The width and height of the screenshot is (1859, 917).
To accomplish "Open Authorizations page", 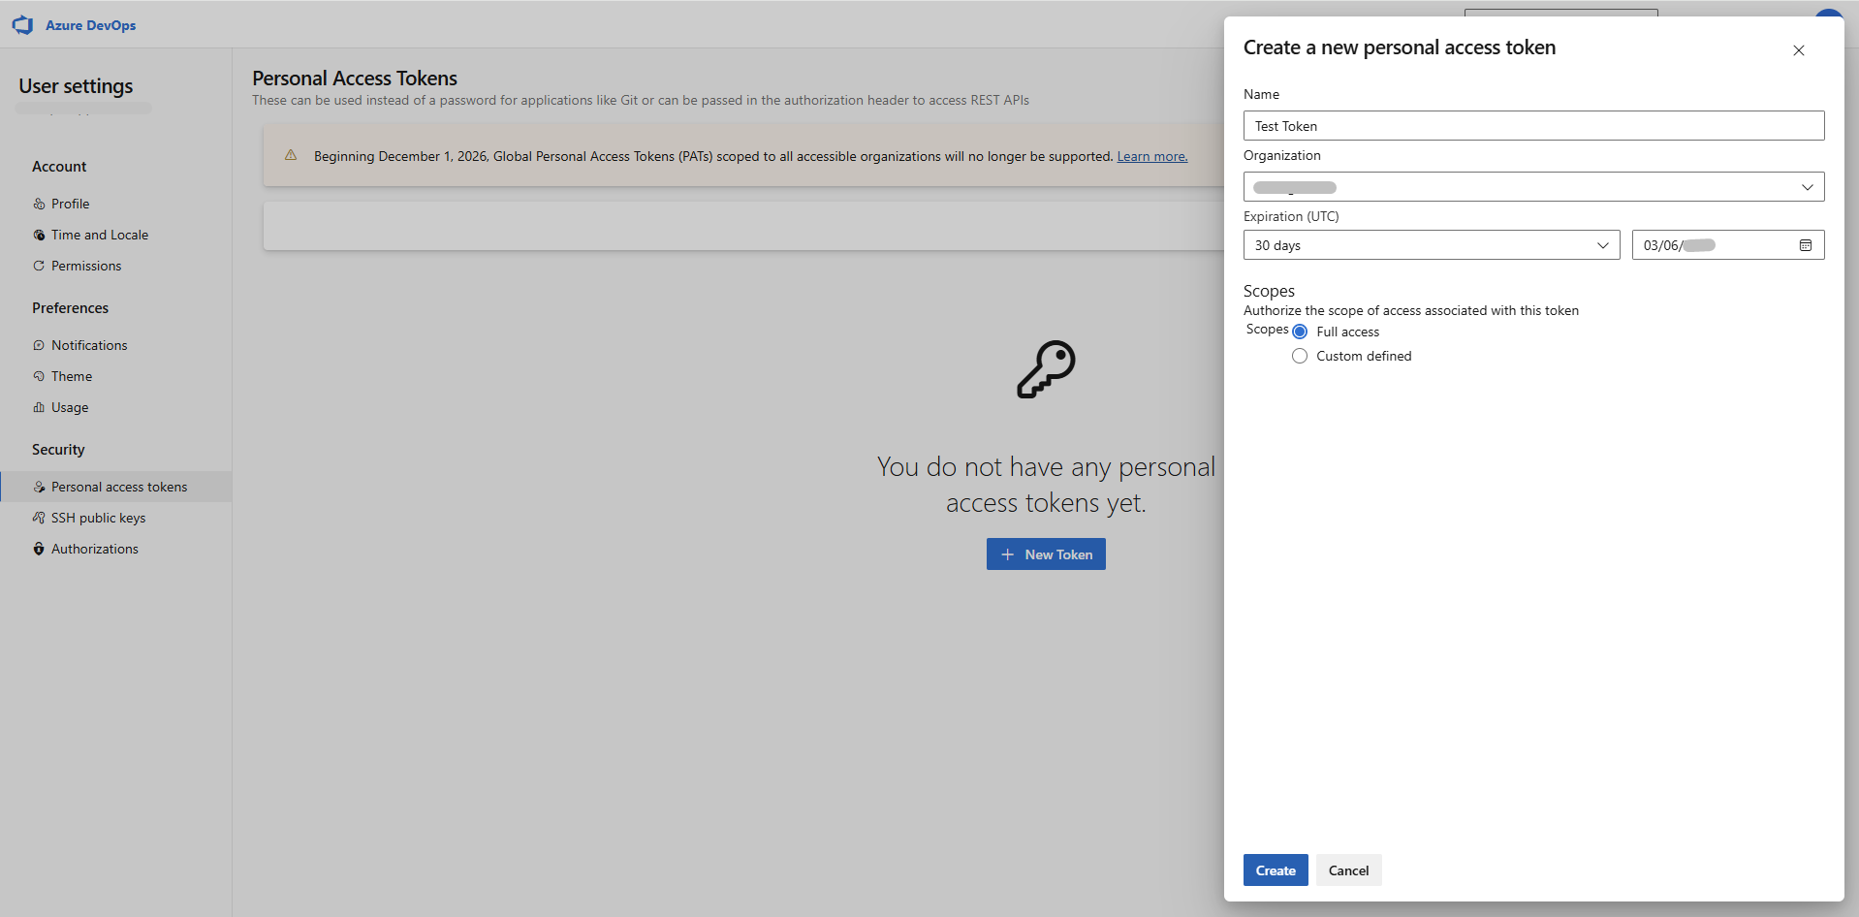I will [95, 549].
